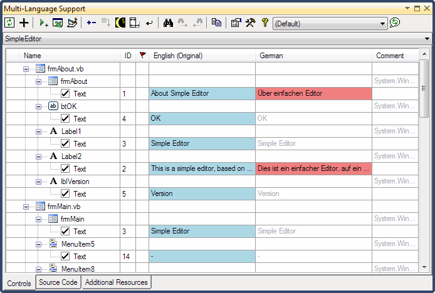Toggle Text checkbox under MenuItem5
This screenshot has height=293, width=435.
[65, 256]
